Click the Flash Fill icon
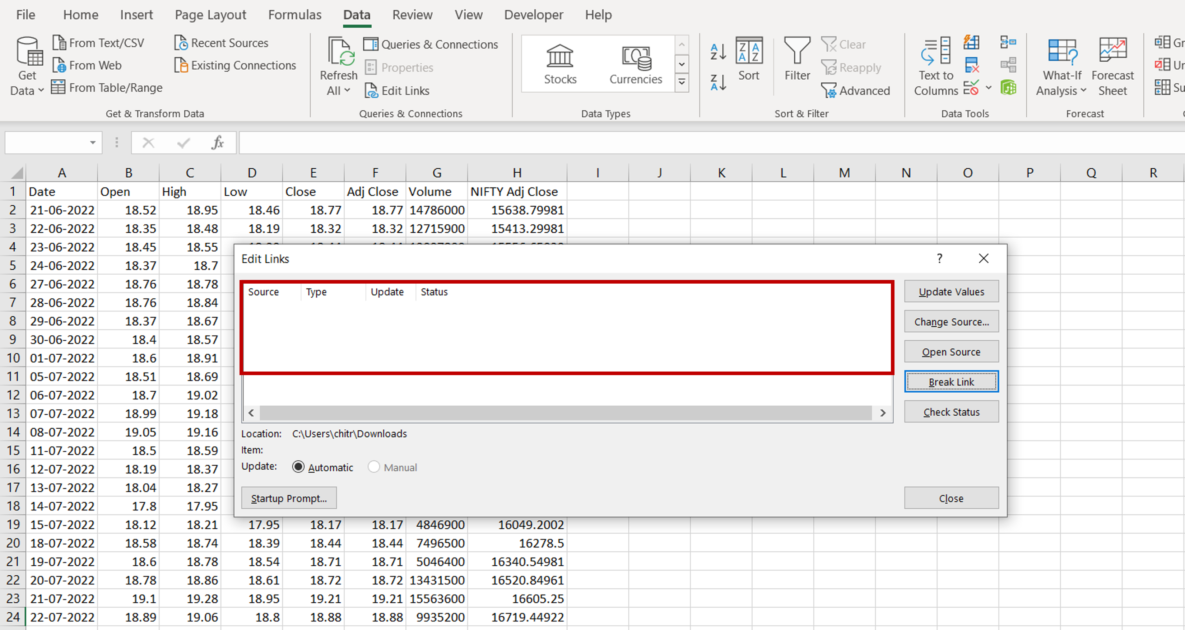The height and width of the screenshot is (630, 1185). tap(972, 42)
